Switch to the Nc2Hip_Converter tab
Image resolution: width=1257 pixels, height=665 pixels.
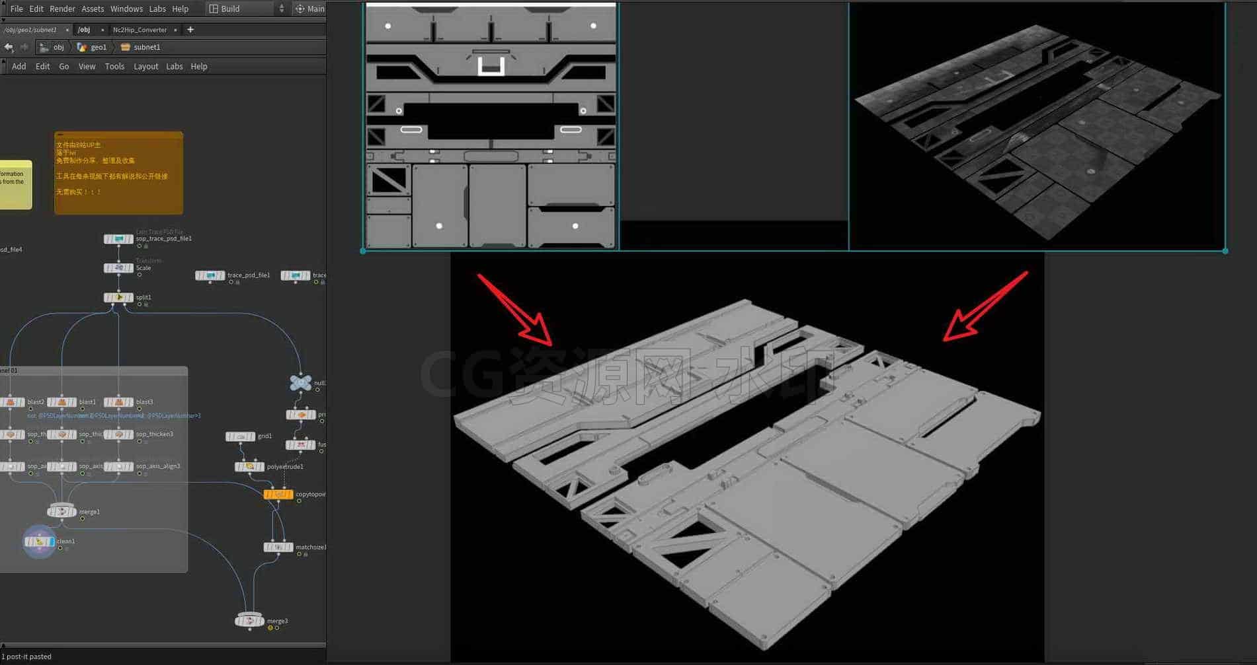140,30
